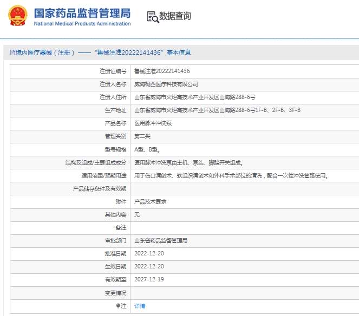This screenshot has width=359, height=316.
Task: Click the 国家药品监督管理局 title
Action: 82,13
